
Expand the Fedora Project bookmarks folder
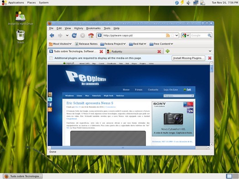113,44
